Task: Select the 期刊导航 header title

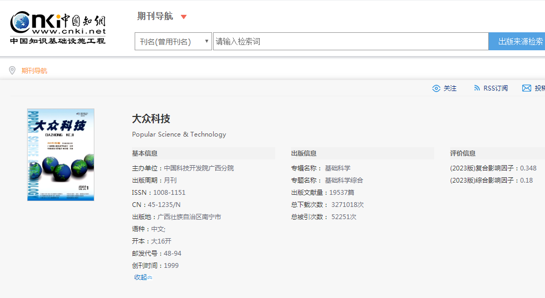Action: point(155,16)
